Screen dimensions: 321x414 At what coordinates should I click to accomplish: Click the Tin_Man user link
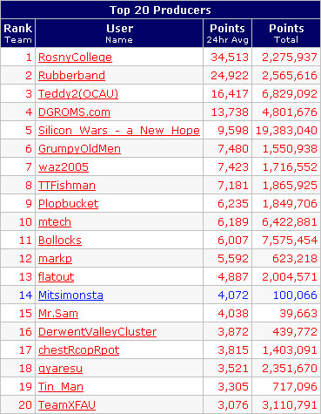[x=61, y=387]
